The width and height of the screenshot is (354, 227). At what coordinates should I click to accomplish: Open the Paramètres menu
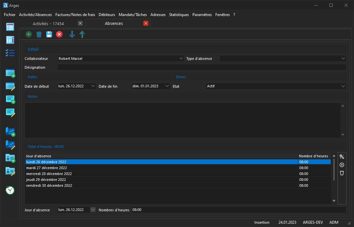coord(202,15)
